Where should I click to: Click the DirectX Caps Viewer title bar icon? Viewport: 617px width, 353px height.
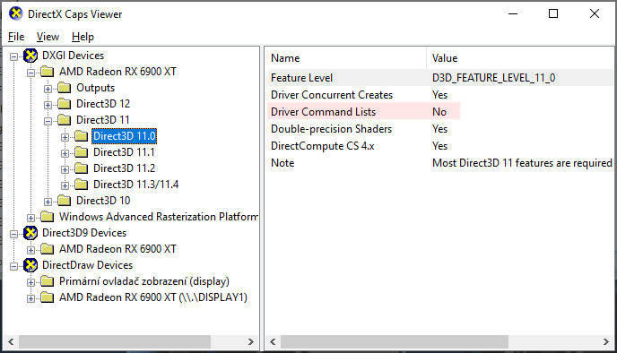pos(16,13)
